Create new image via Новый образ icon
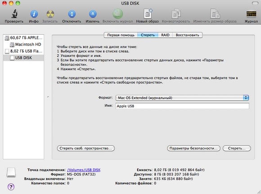 pos(148,14)
